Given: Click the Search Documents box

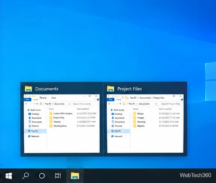Looking at the screenshot, I should point(85,104).
